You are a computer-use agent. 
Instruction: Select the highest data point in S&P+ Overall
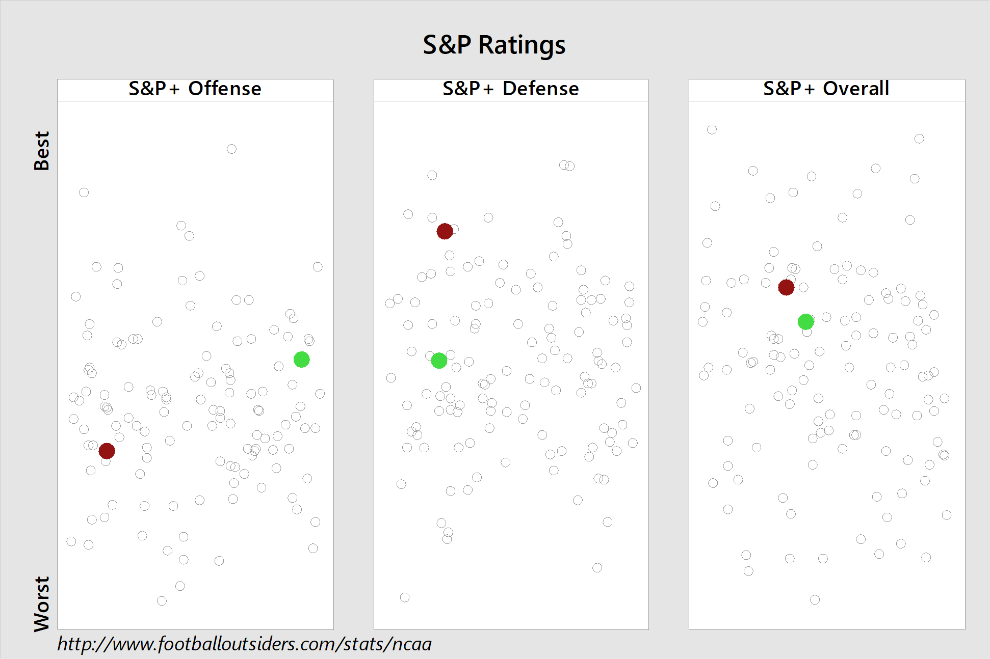point(712,129)
